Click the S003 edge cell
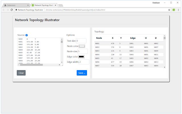This screenshot has height=114, width=182. [x=131, y=51]
